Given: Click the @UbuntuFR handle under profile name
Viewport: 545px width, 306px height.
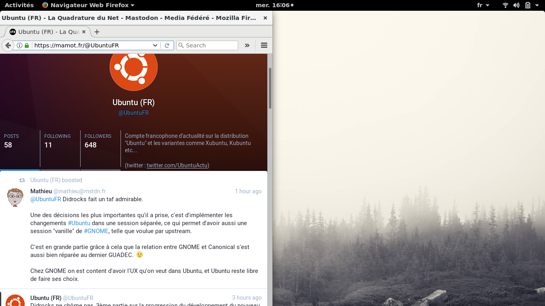Looking at the screenshot, I should (134, 113).
